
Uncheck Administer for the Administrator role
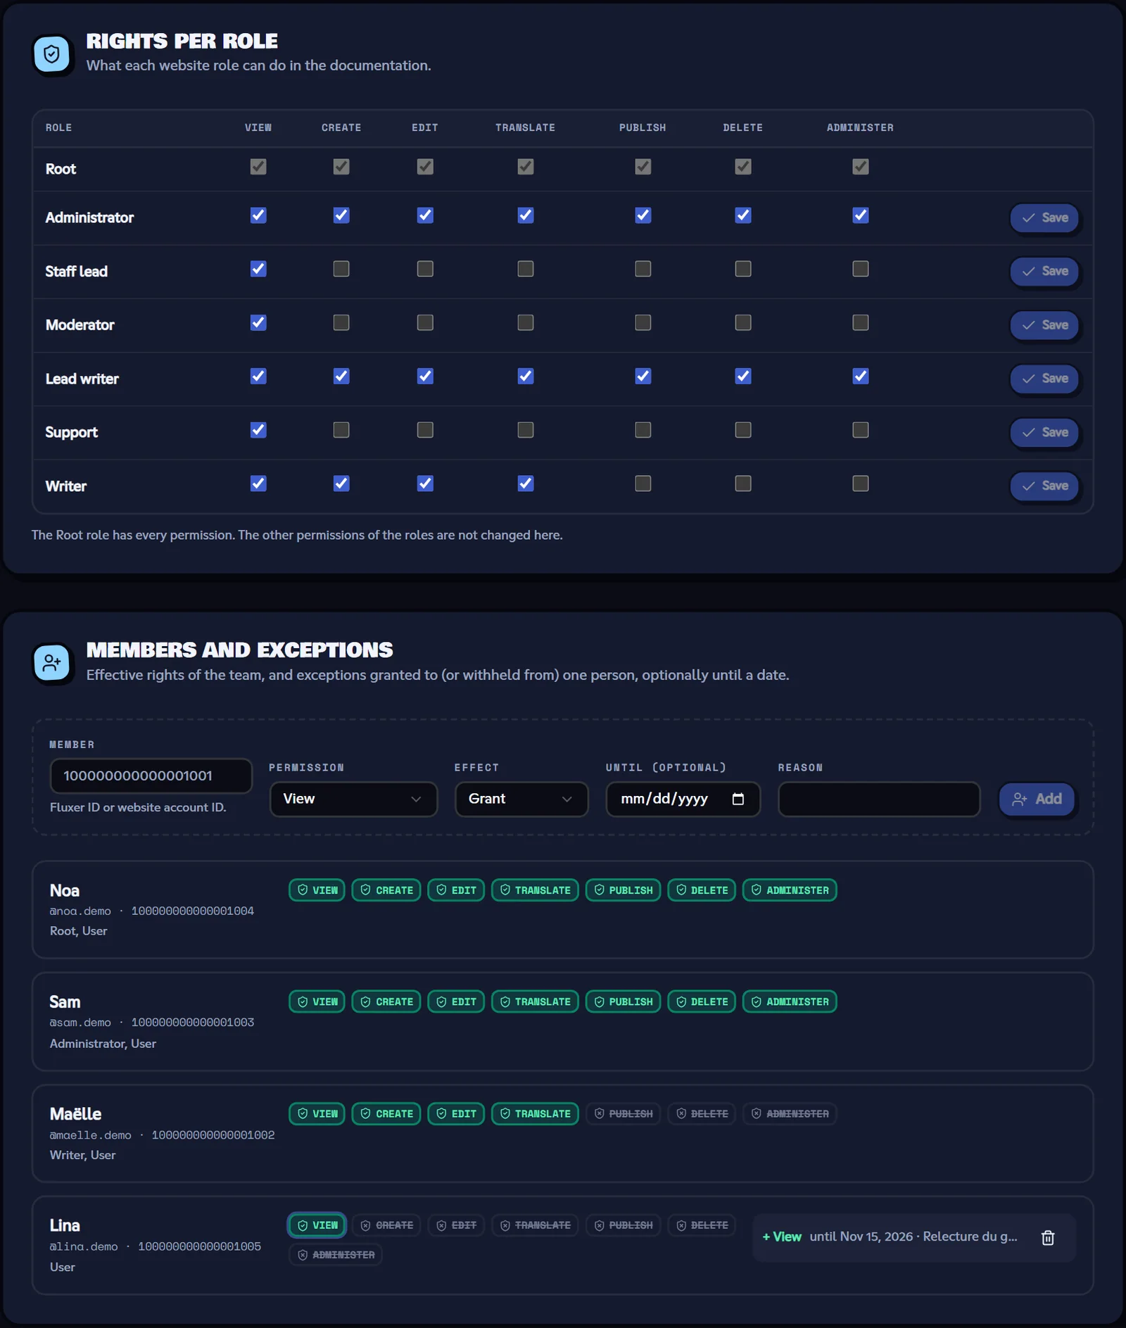pyautogui.click(x=860, y=215)
